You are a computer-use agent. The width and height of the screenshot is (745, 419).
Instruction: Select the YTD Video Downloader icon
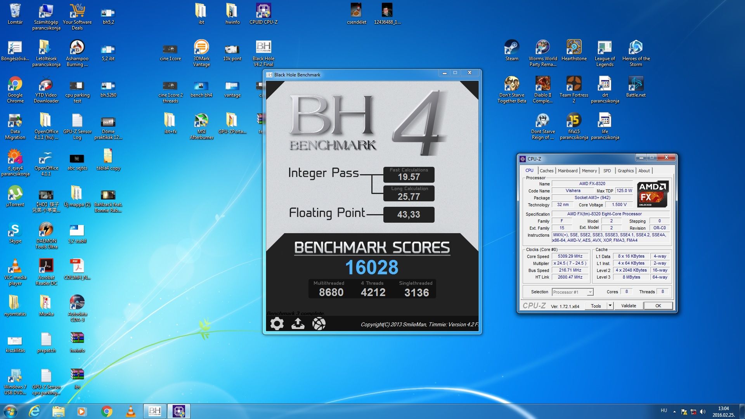click(x=46, y=90)
